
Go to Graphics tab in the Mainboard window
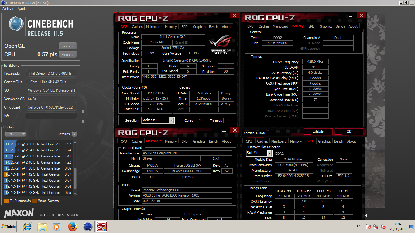[199, 141]
